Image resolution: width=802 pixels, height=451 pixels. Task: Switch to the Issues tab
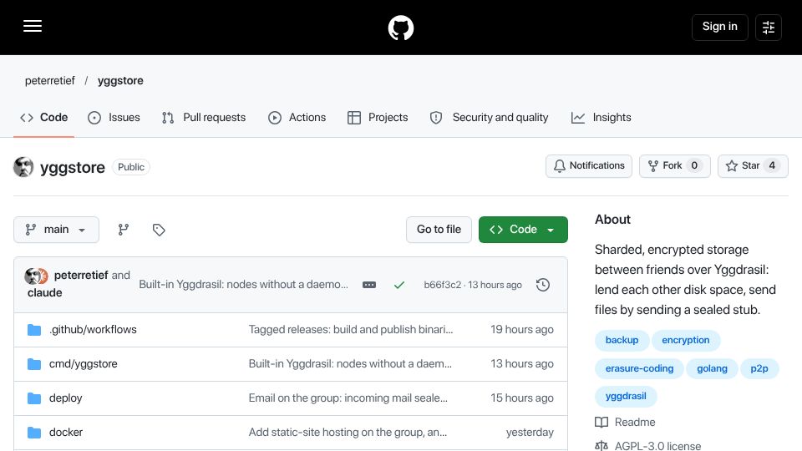tap(114, 118)
